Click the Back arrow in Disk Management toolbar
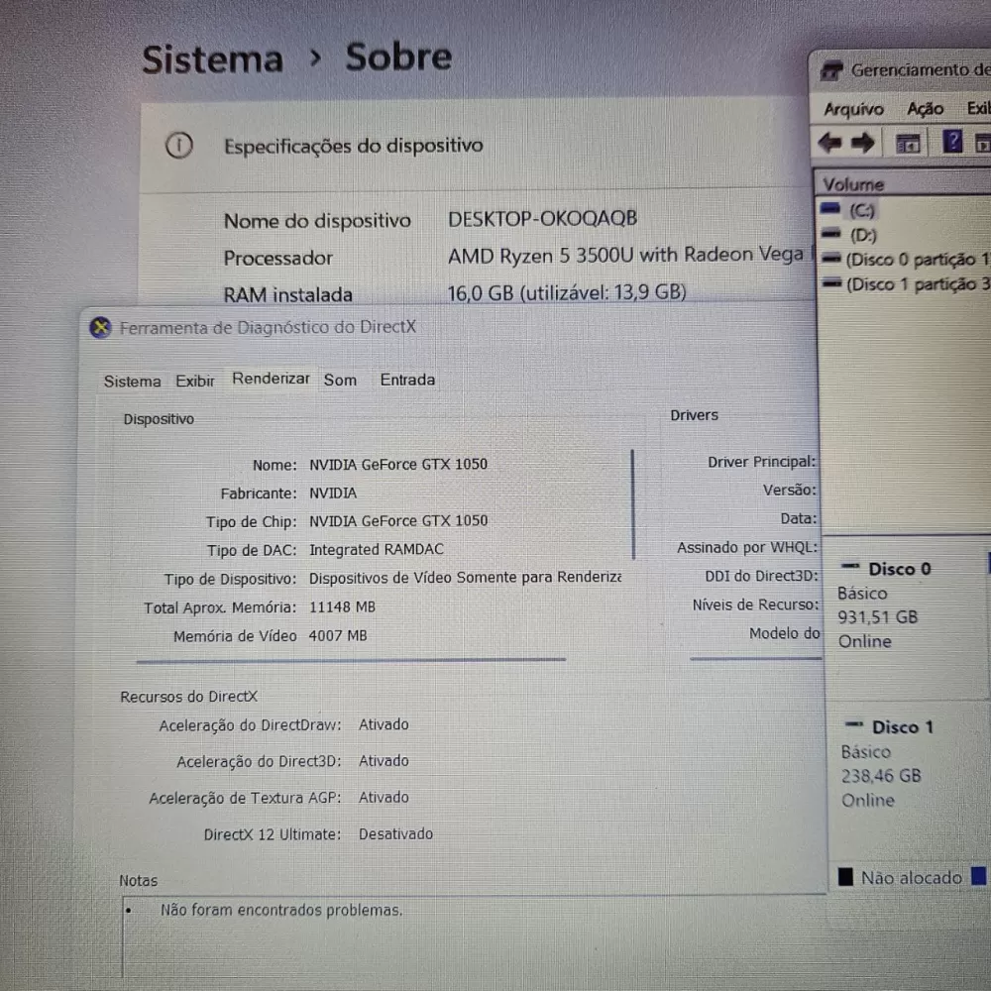 (x=829, y=143)
